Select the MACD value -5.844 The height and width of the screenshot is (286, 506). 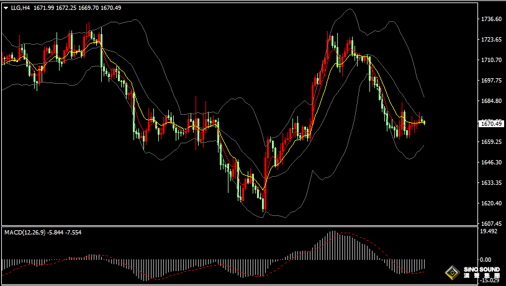[x=55, y=233]
